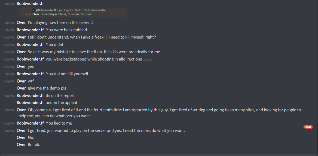Click Over's name on 'But ok.' message

pos(21,145)
